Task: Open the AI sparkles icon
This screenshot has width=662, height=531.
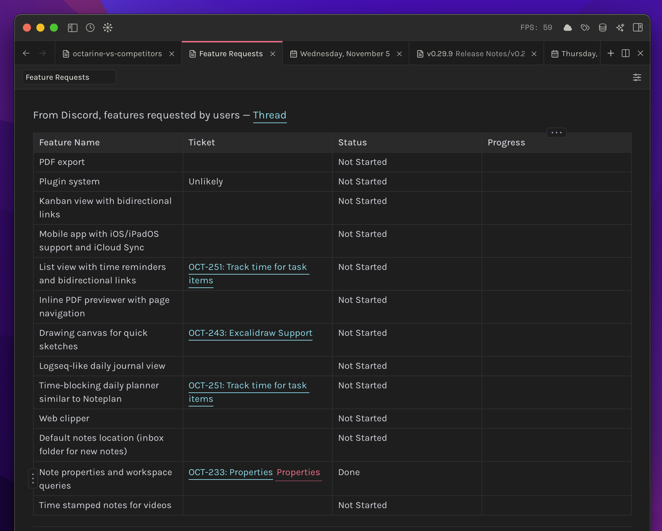Action: tap(620, 28)
